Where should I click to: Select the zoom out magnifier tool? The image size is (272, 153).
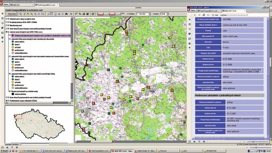[x=35, y=14]
